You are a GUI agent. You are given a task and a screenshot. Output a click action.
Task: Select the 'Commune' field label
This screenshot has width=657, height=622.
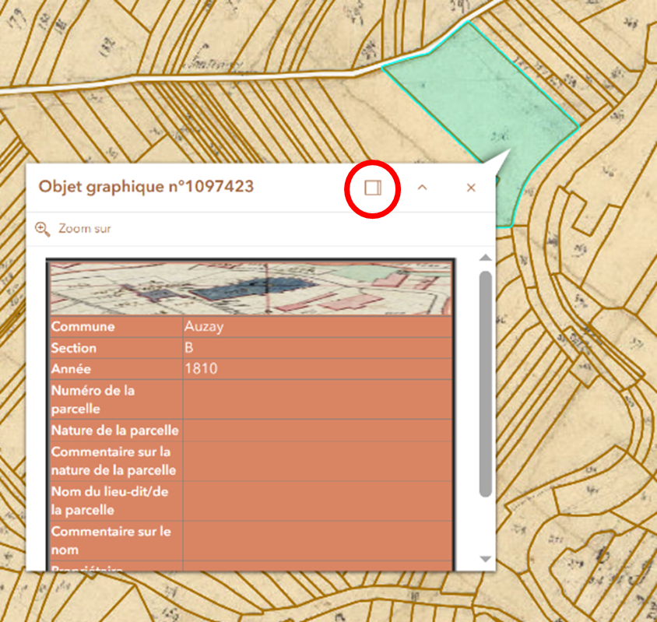(x=83, y=327)
